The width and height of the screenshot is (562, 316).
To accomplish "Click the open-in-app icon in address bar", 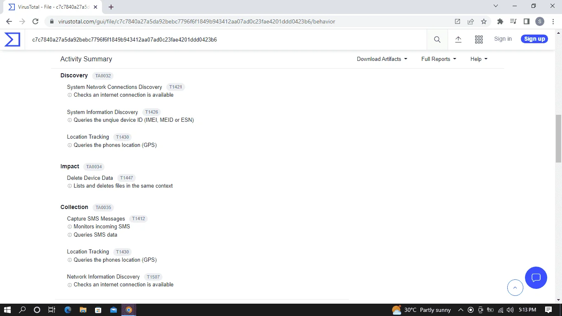I will coord(457,21).
